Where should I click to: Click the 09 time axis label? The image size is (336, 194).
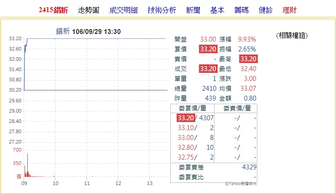click(x=24, y=183)
